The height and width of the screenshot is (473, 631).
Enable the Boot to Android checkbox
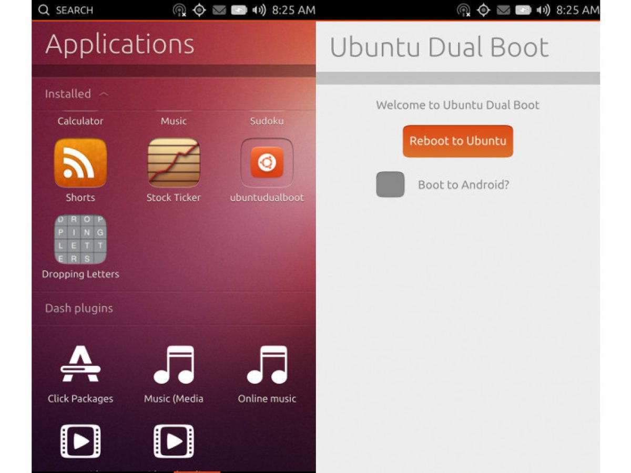(390, 184)
